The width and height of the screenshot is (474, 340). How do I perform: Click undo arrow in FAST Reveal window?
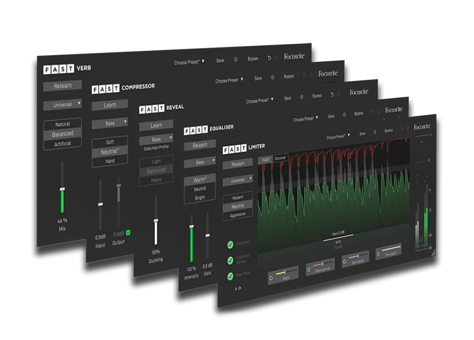[332, 95]
